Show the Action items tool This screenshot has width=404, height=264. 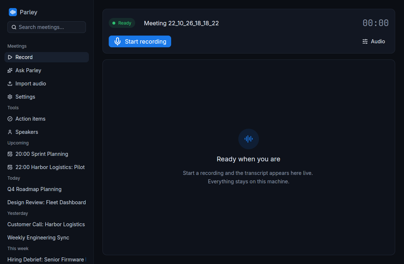[47, 119]
